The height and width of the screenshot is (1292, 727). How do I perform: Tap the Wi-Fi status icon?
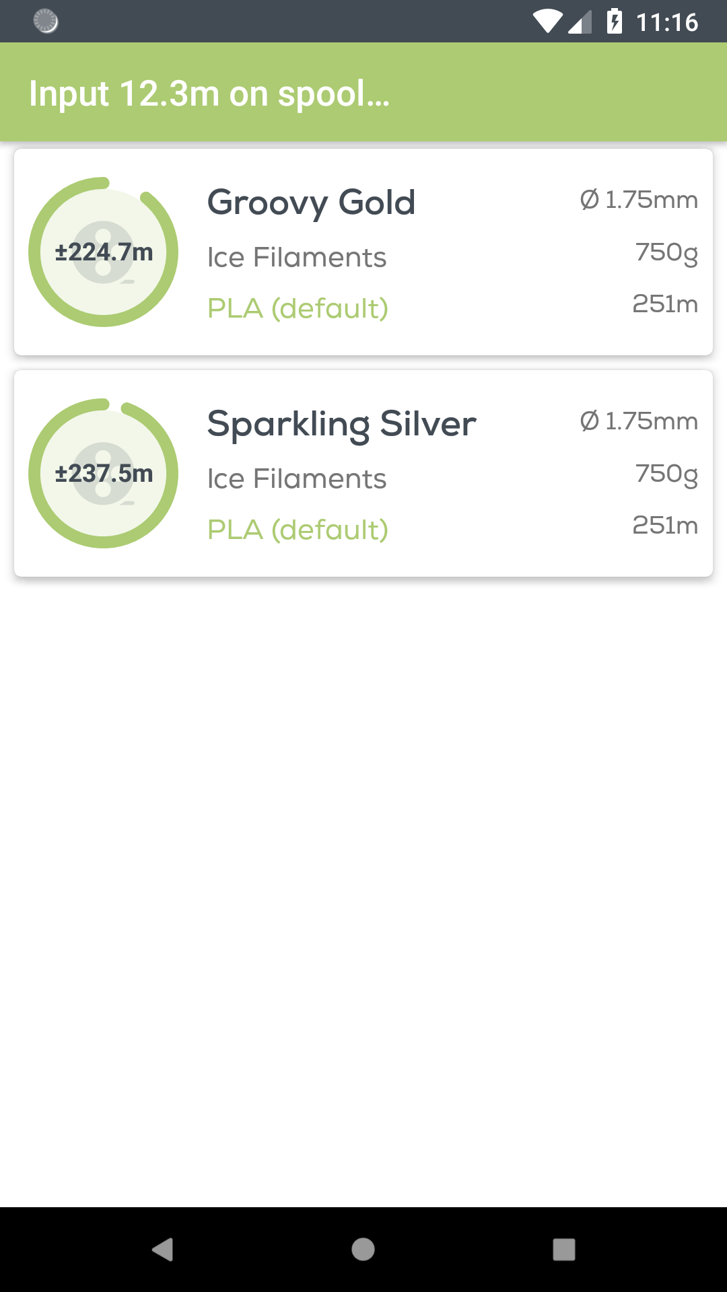pos(547,22)
